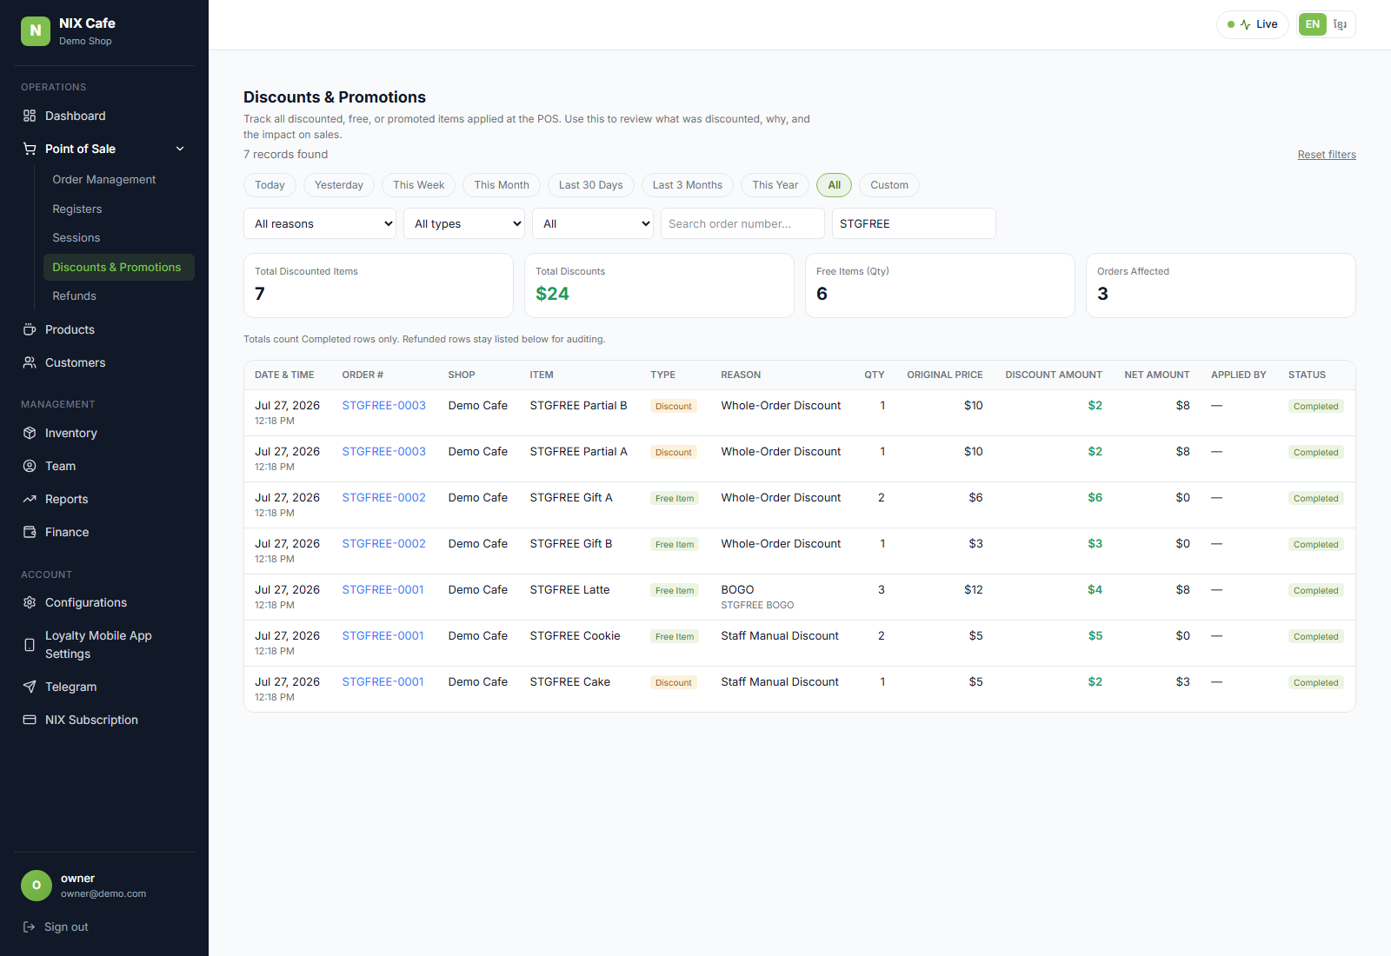Open order STGFREE-0003 for Partial A
The image size is (1391, 956).
click(384, 451)
